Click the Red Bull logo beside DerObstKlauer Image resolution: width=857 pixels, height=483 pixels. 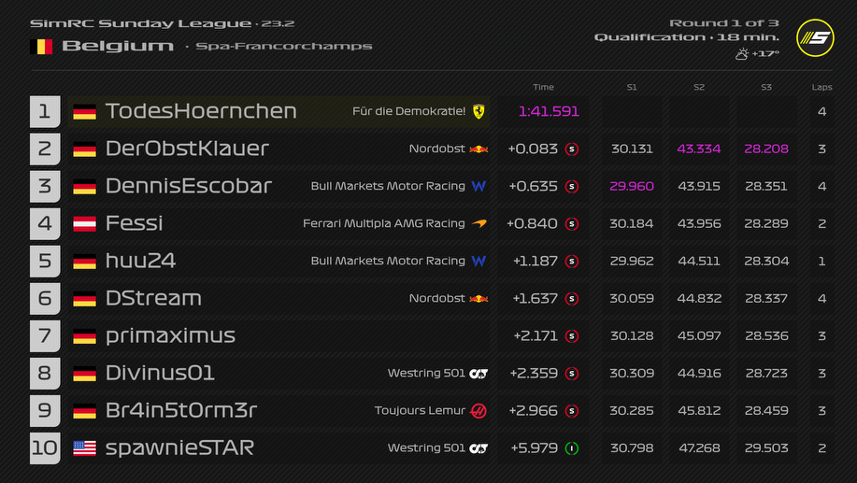478,149
